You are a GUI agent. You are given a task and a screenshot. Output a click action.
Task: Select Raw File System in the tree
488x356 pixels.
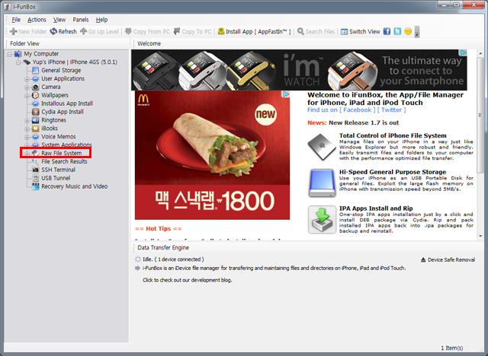tap(61, 153)
